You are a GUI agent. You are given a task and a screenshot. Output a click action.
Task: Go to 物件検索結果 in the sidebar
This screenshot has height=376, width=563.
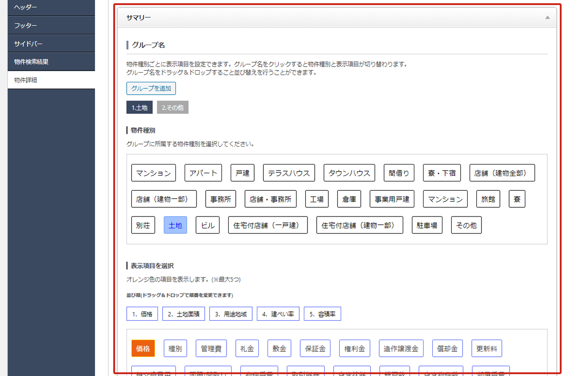click(51, 62)
